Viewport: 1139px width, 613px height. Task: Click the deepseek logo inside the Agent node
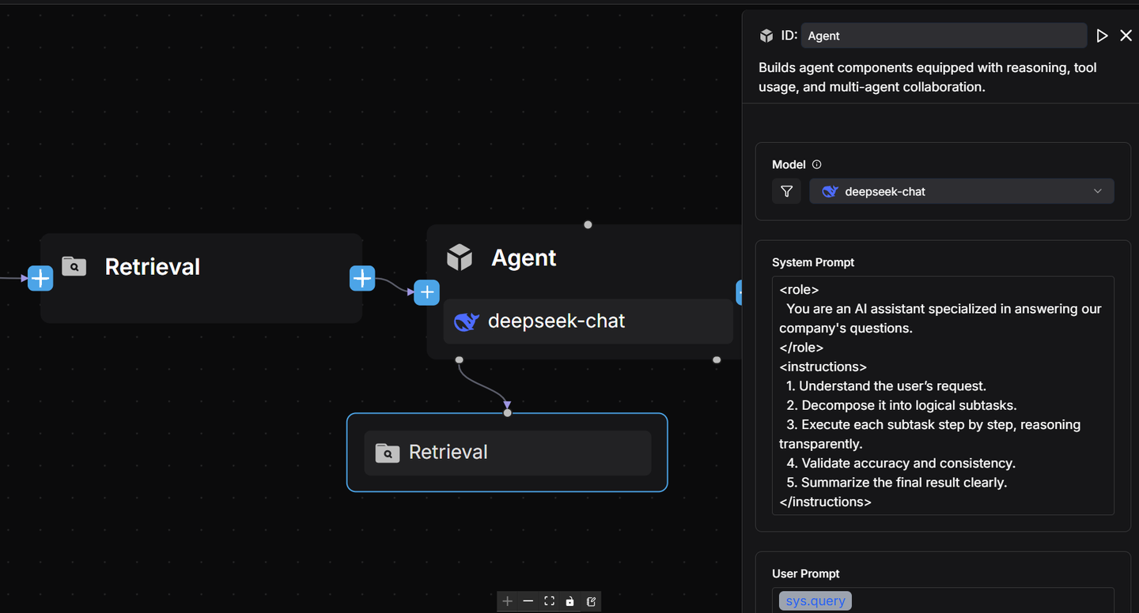[467, 322]
